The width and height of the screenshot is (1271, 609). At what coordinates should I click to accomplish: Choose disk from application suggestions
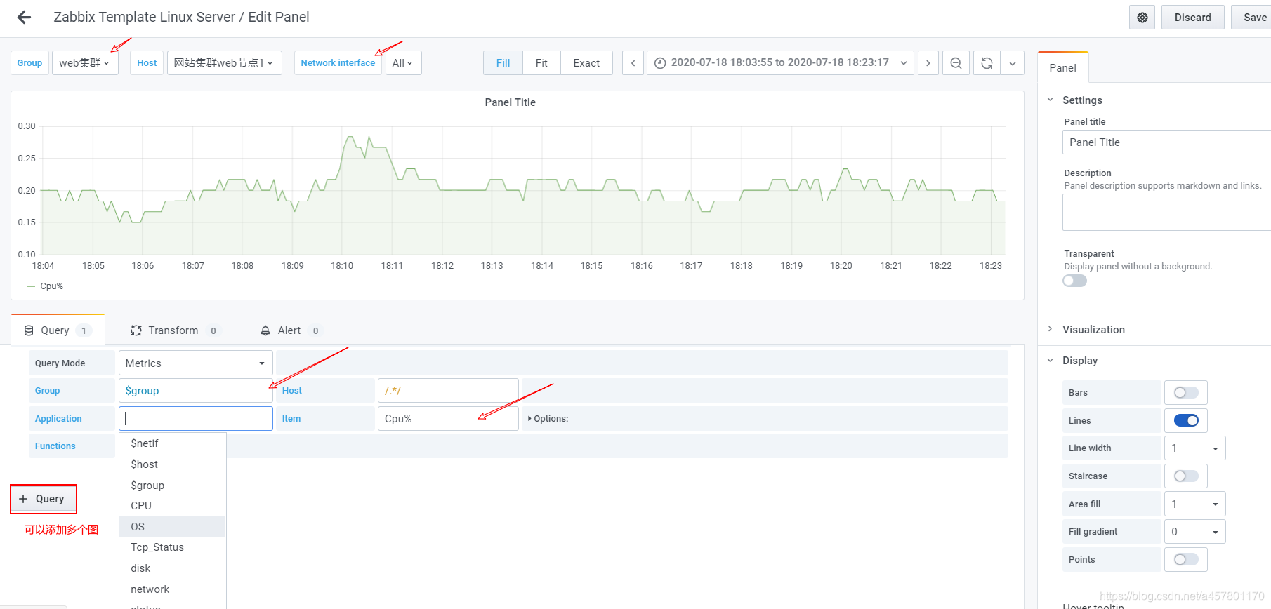[x=173, y=568]
